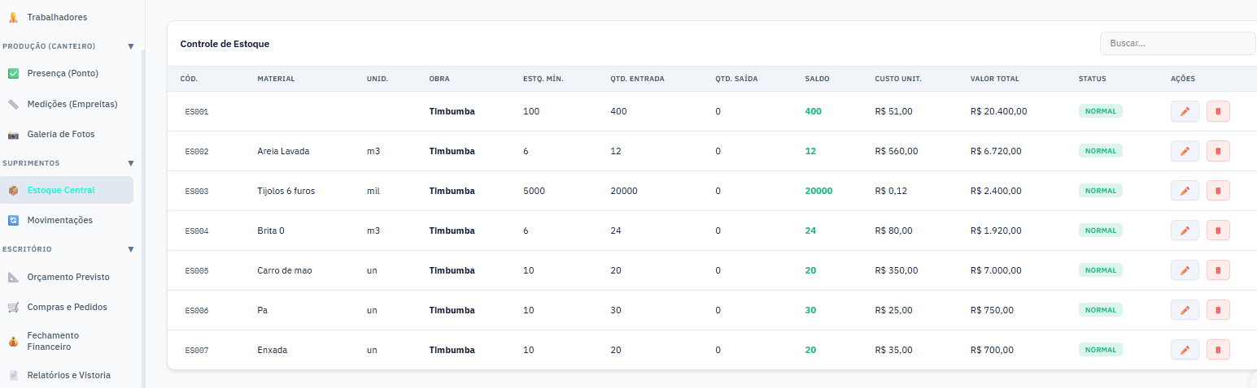Delete the Pa stock item

[x=1218, y=310]
